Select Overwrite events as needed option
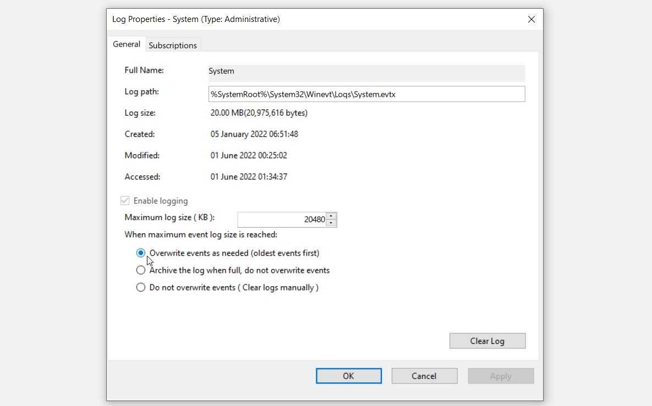This screenshot has width=652, height=406. click(140, 253)
